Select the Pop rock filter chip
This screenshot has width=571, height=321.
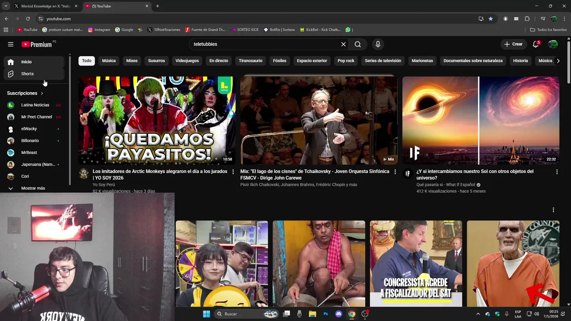tap(346, 61)
